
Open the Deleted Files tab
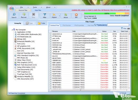55,25
